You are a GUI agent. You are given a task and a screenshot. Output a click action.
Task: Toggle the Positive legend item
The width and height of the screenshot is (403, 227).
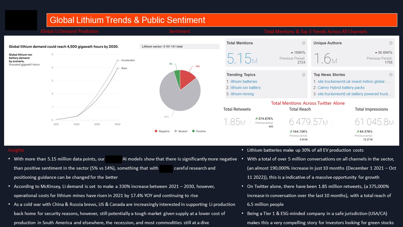199,131
